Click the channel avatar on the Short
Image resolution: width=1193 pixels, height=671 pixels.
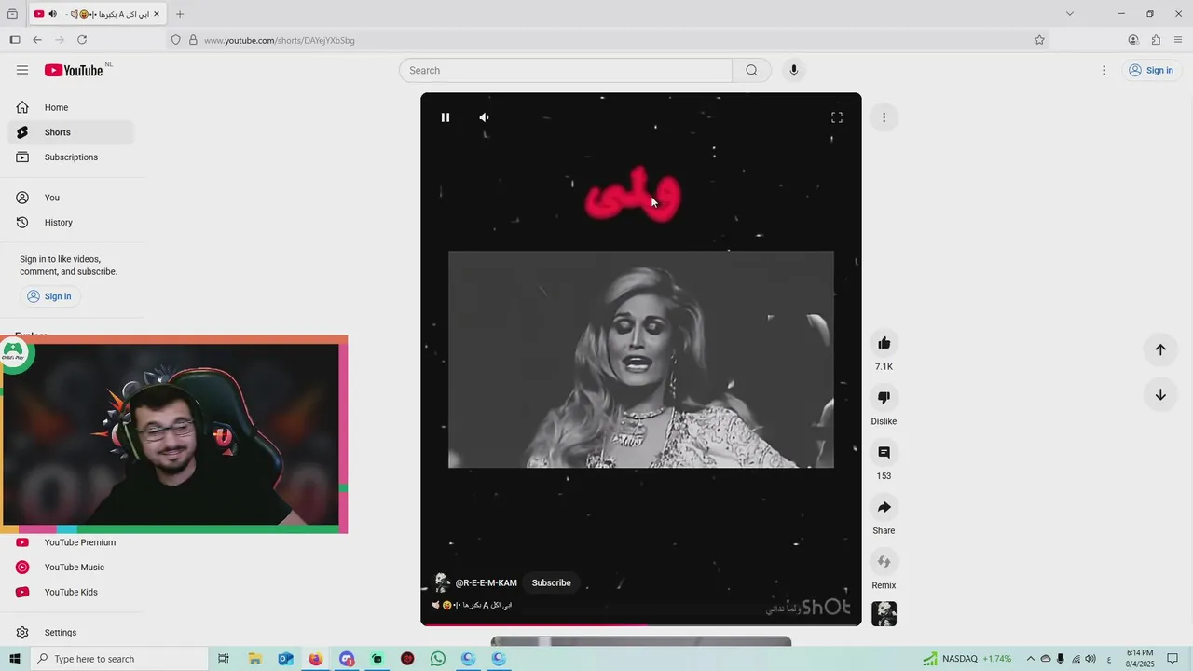[x=443, y=582]
